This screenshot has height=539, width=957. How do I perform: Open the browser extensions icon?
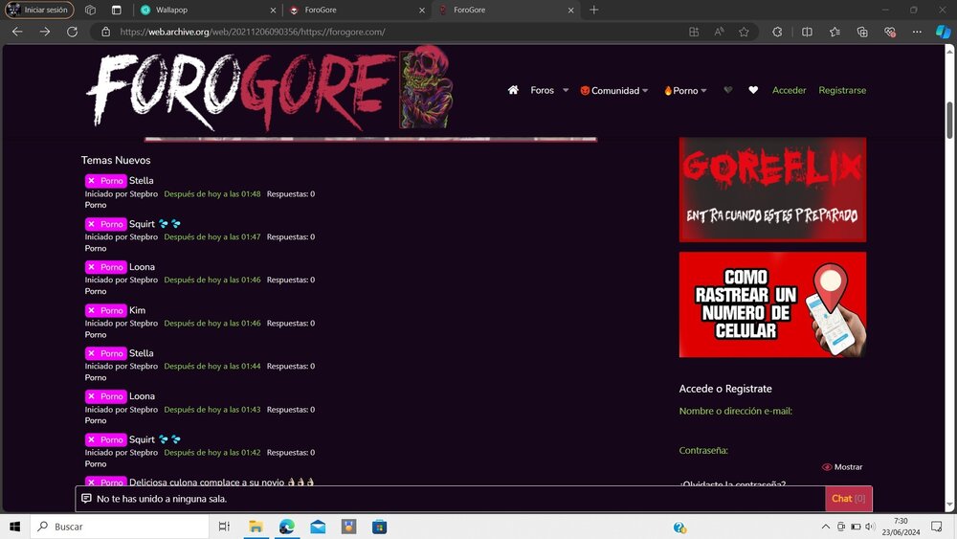[x=777, y=32]
